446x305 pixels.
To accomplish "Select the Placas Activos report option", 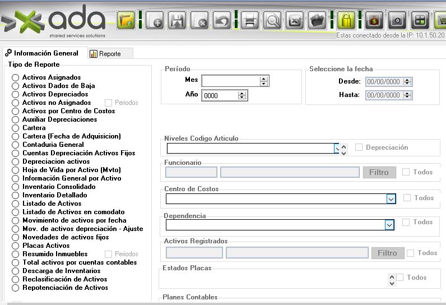I will (x=16, y=246).
